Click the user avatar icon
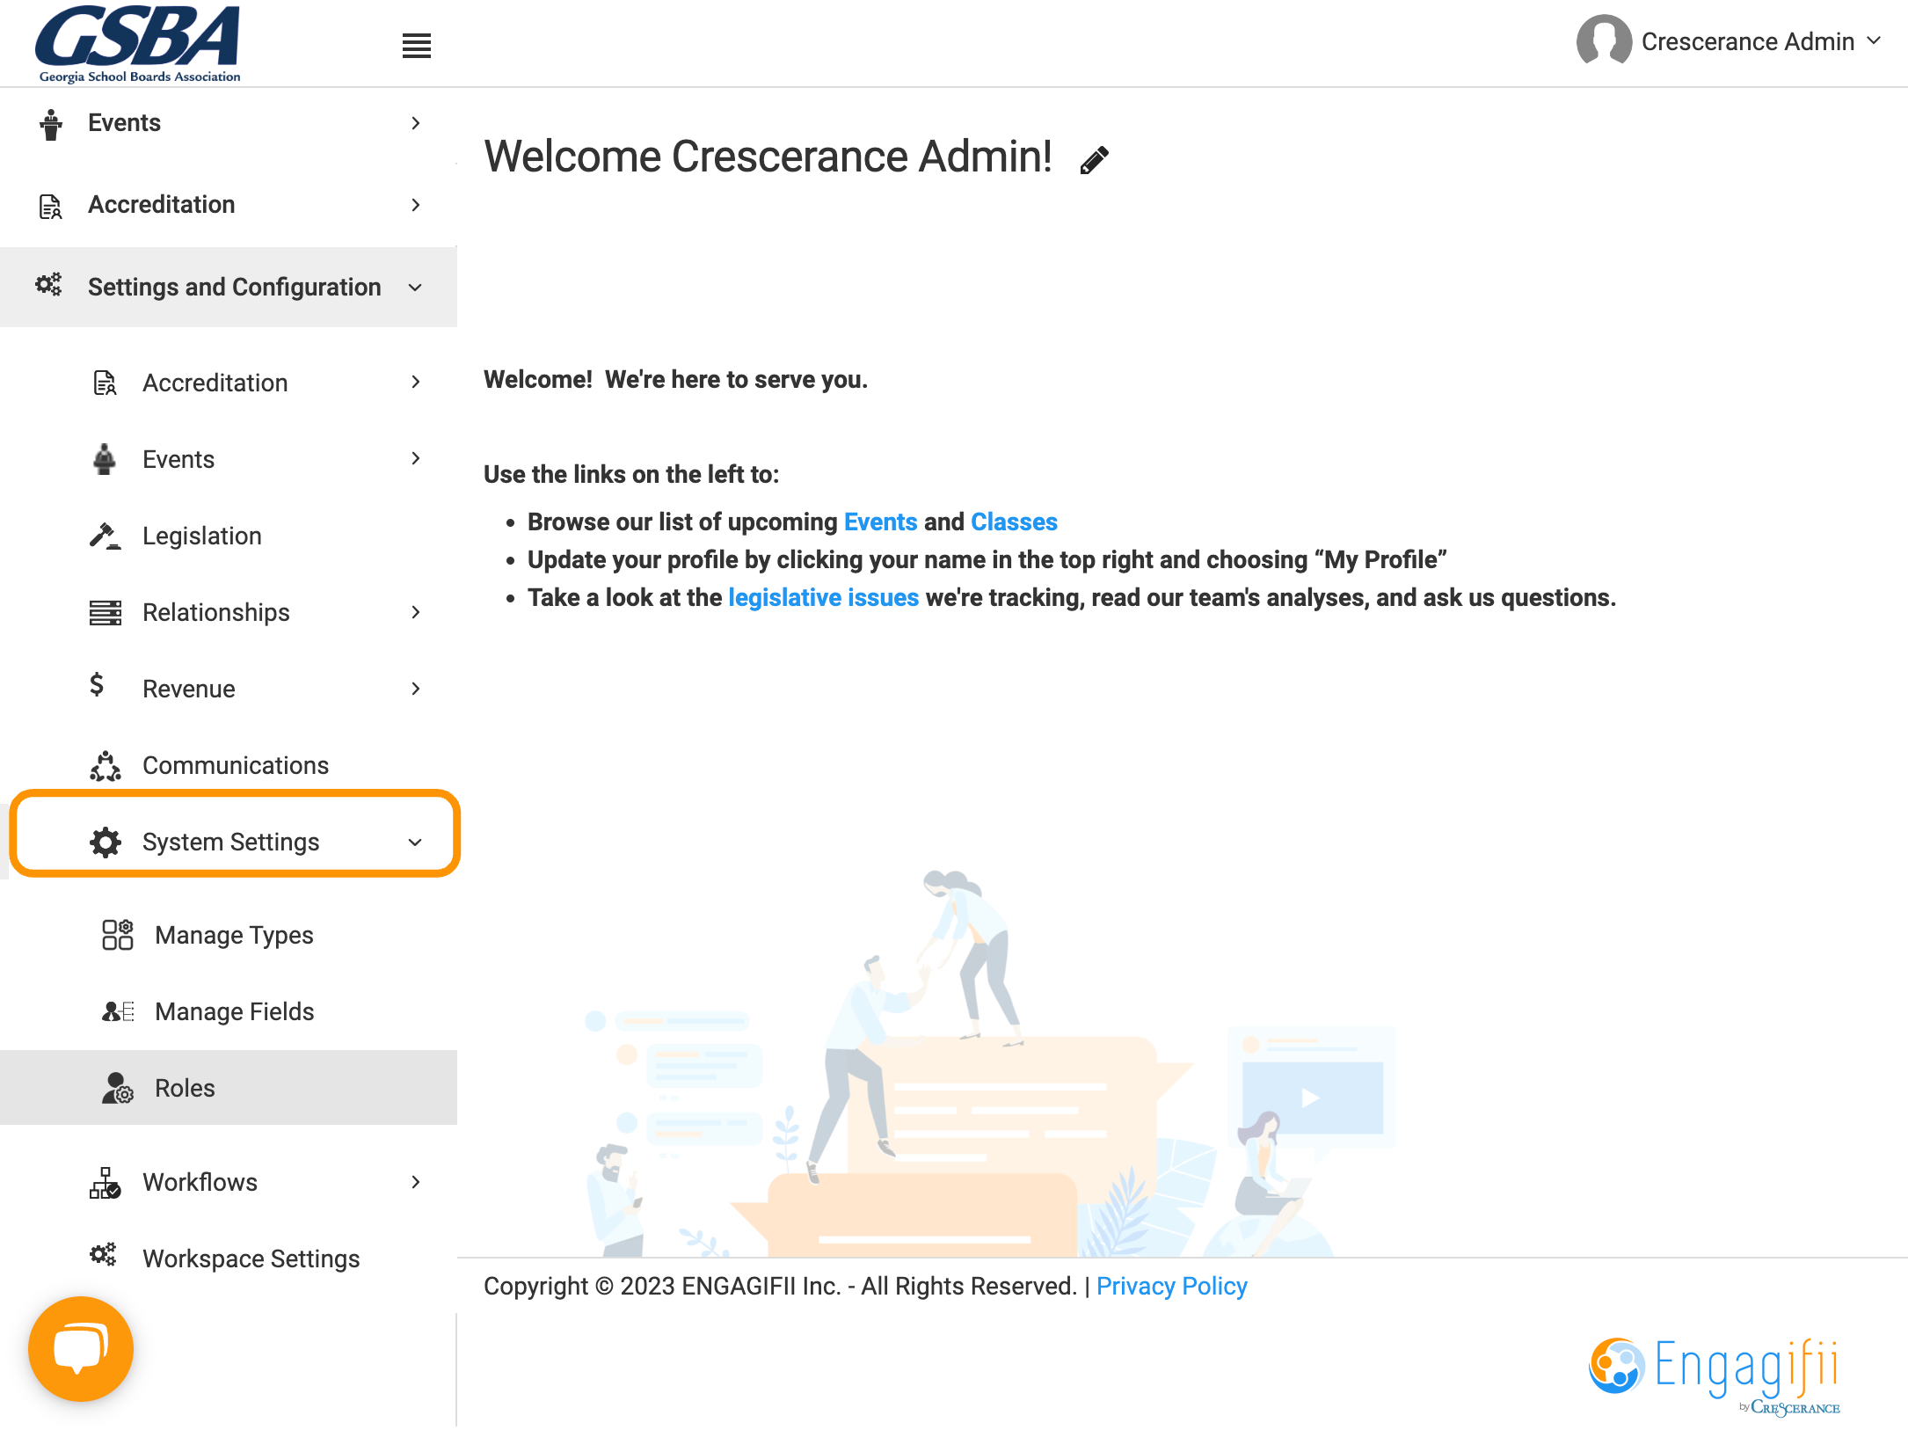 coord(1603,40)
